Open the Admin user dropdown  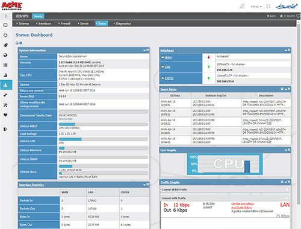pos(256,7)
